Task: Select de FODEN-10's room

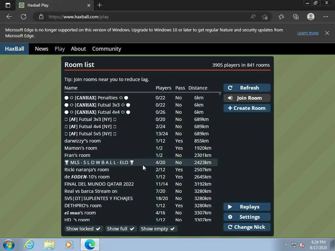Action: 141,177
